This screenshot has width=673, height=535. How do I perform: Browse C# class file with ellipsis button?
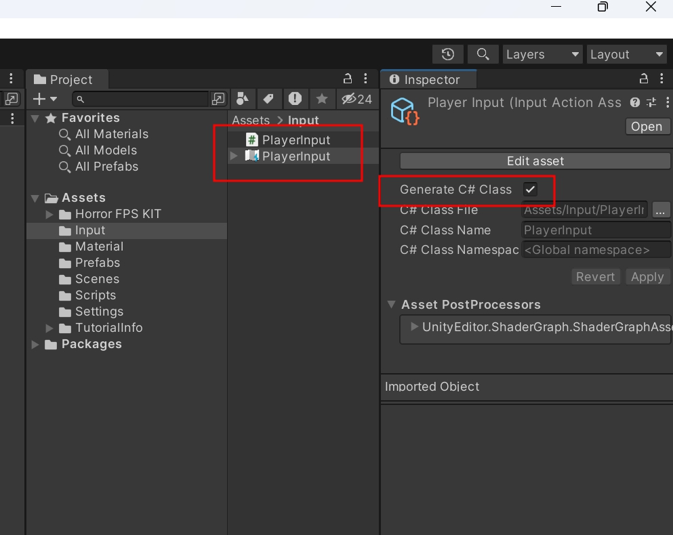pos(661,210)
